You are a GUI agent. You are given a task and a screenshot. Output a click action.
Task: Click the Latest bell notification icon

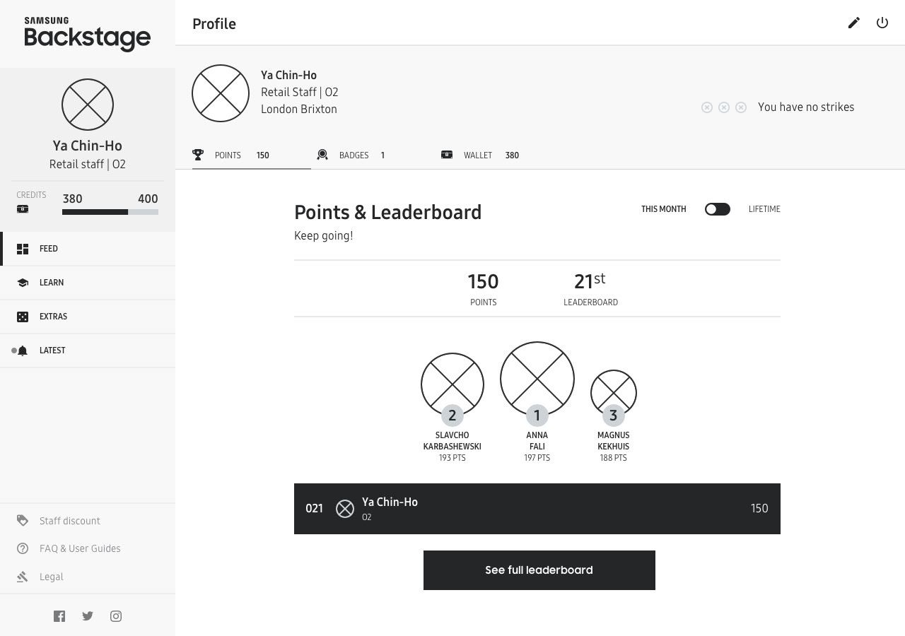[x=23, y=351]
